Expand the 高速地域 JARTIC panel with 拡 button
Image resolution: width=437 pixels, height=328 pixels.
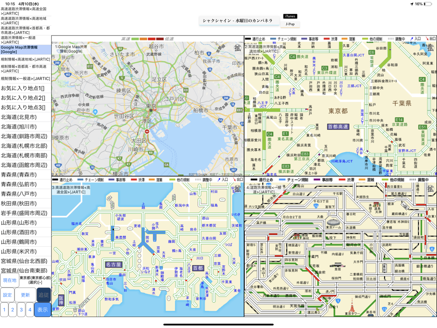pyautogui.click(x=430, y=48)
